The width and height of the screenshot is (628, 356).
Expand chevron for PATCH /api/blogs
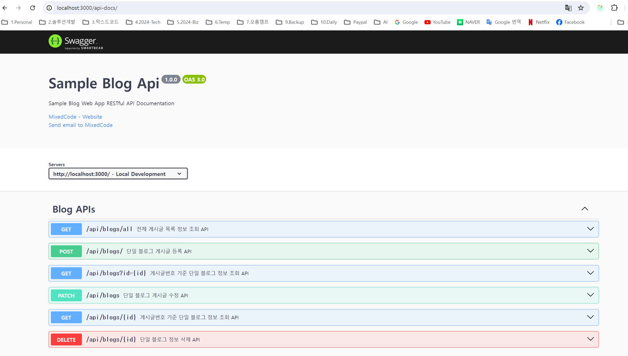click(x=590, y=295)
